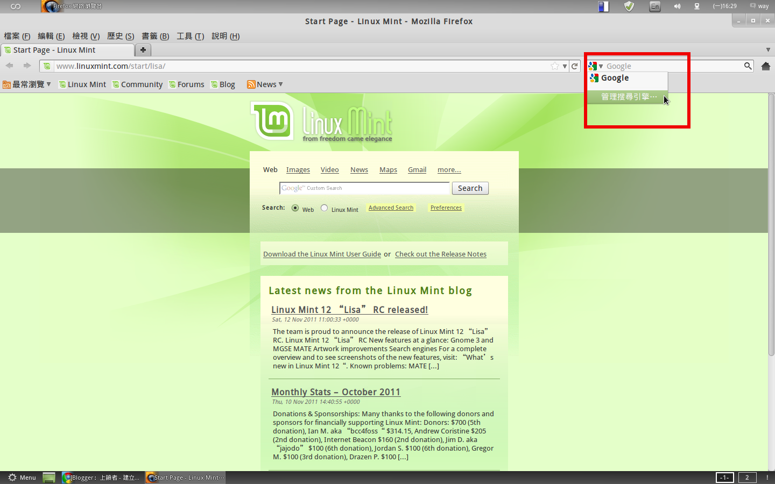Go forward with the forward arrow
The width and height of the screenshot is (775, 484).
click(x=27, y=66)
